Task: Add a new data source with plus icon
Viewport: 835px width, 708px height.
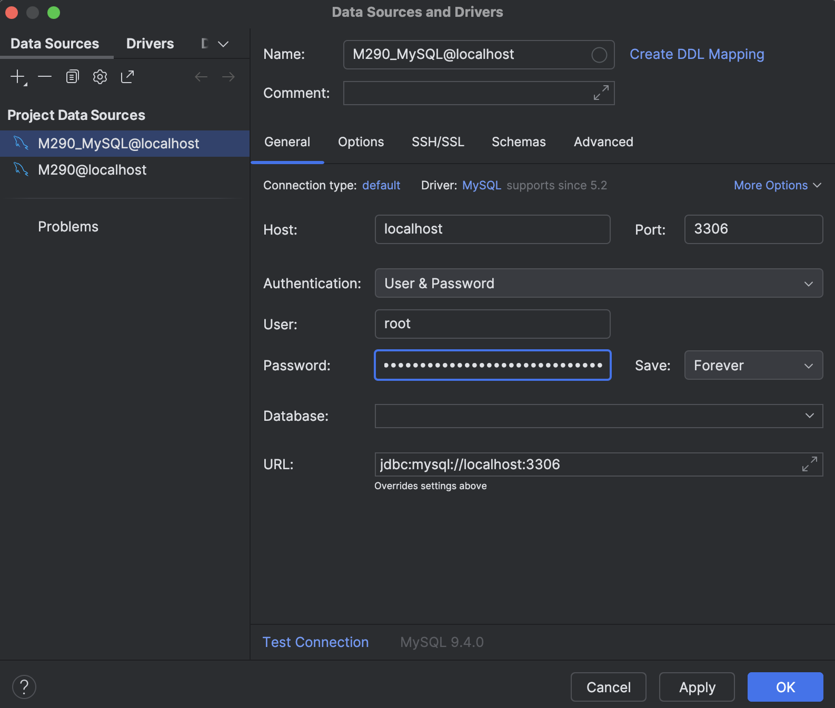Action: [x=18, y=77]
